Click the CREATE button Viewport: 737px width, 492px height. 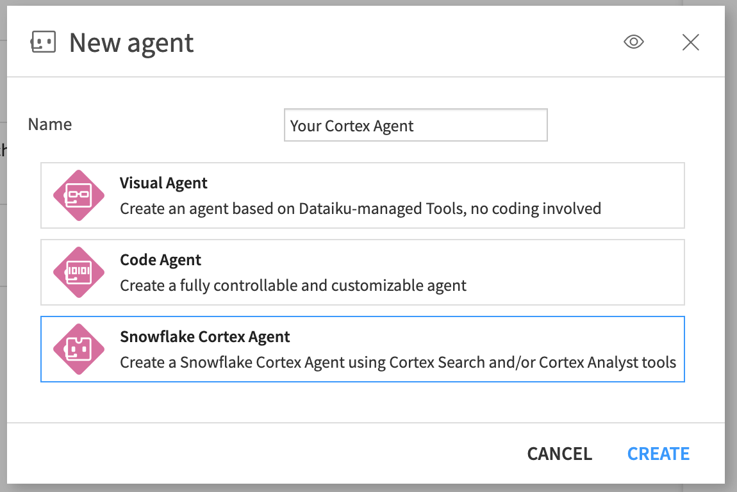click(x=658, y=454)
